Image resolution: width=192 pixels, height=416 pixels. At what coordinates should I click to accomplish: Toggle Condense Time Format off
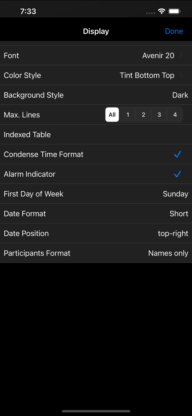178,154
